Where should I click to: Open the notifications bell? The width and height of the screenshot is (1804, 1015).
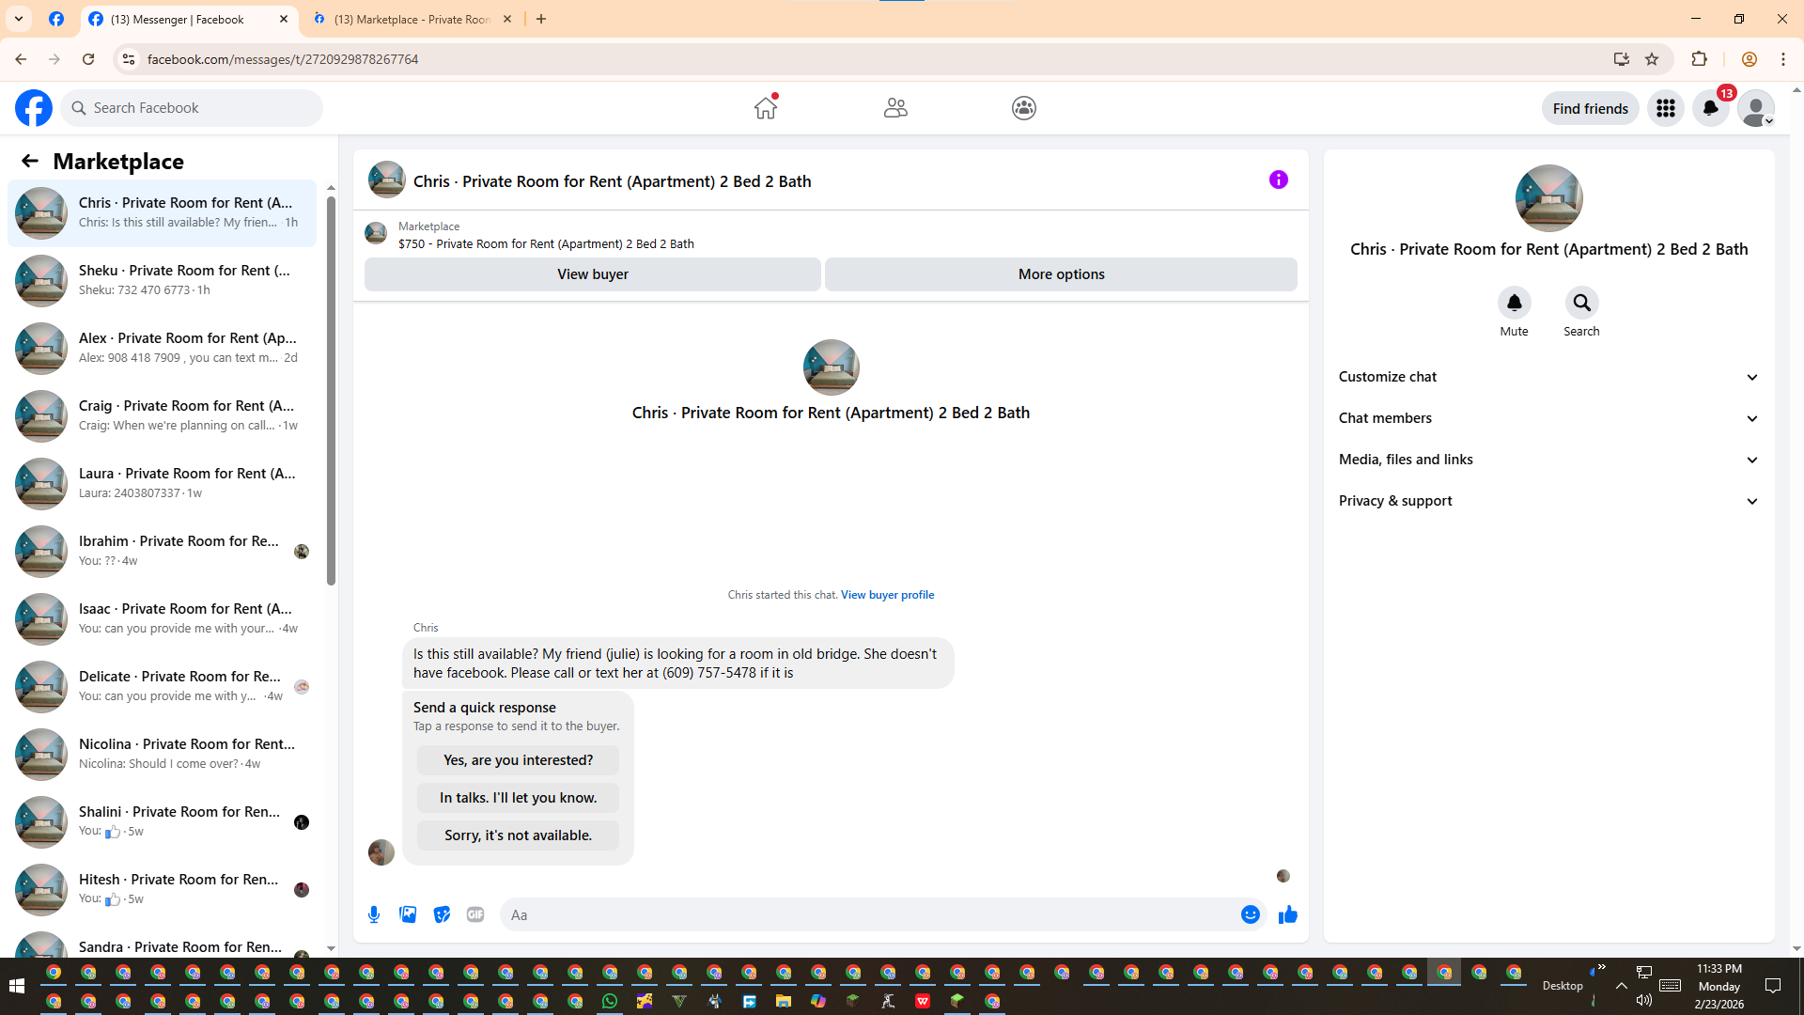[1710, 108]
